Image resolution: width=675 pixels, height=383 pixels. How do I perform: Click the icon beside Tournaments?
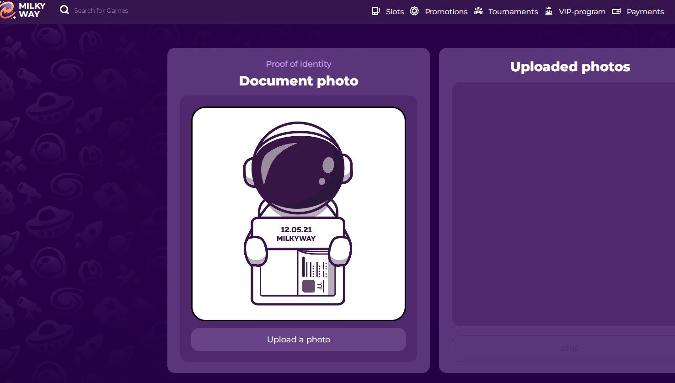[x=478, y=11]
